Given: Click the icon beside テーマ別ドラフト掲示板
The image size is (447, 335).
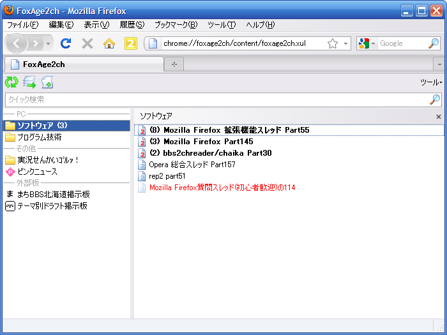Looking at the screenshot, I should click(x=10, y=206).
